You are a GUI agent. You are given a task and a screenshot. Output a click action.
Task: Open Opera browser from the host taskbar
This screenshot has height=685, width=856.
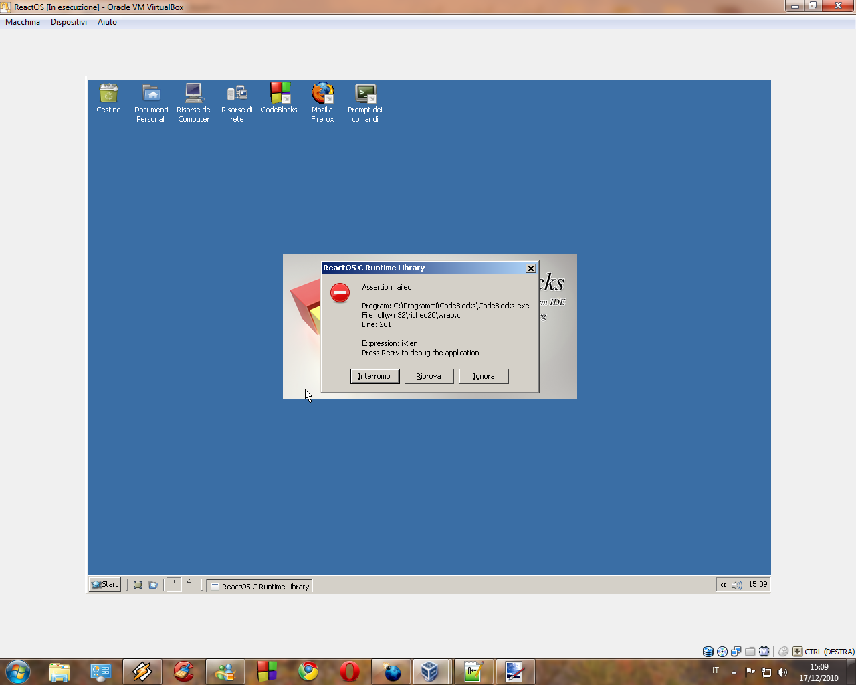point(350,672)
